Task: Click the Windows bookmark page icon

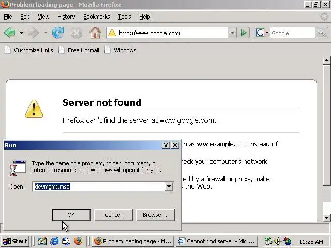Action: click(x=107, y=50)
